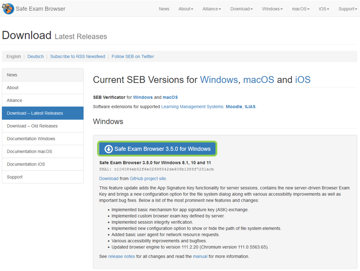Open the Alliance dropdown menu
This screenshot has width=360, height=271.
211,9
